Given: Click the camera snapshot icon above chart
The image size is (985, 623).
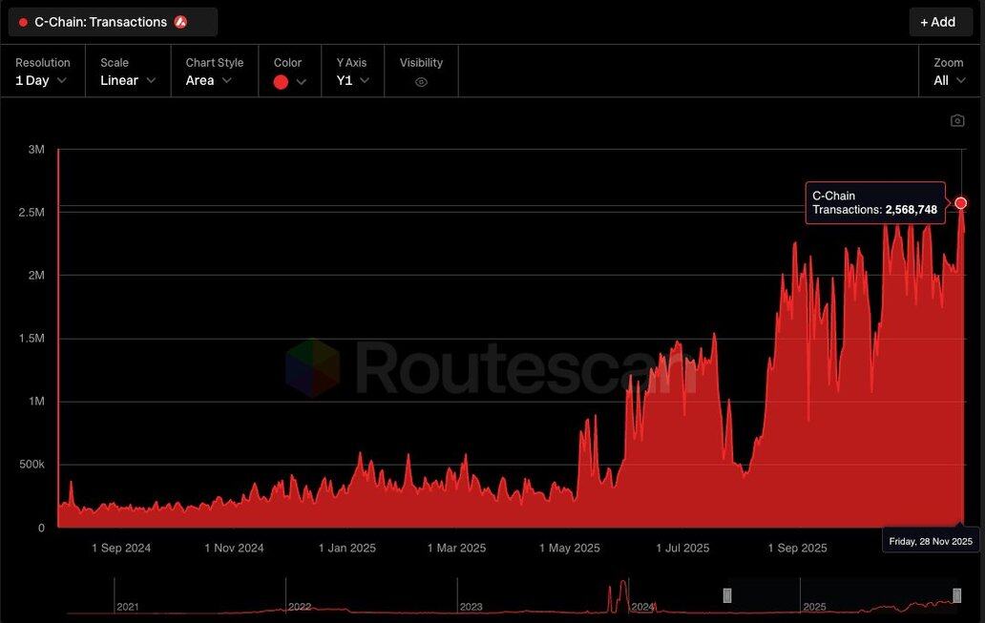Looking at the screenshot, I should coord(957,120).
